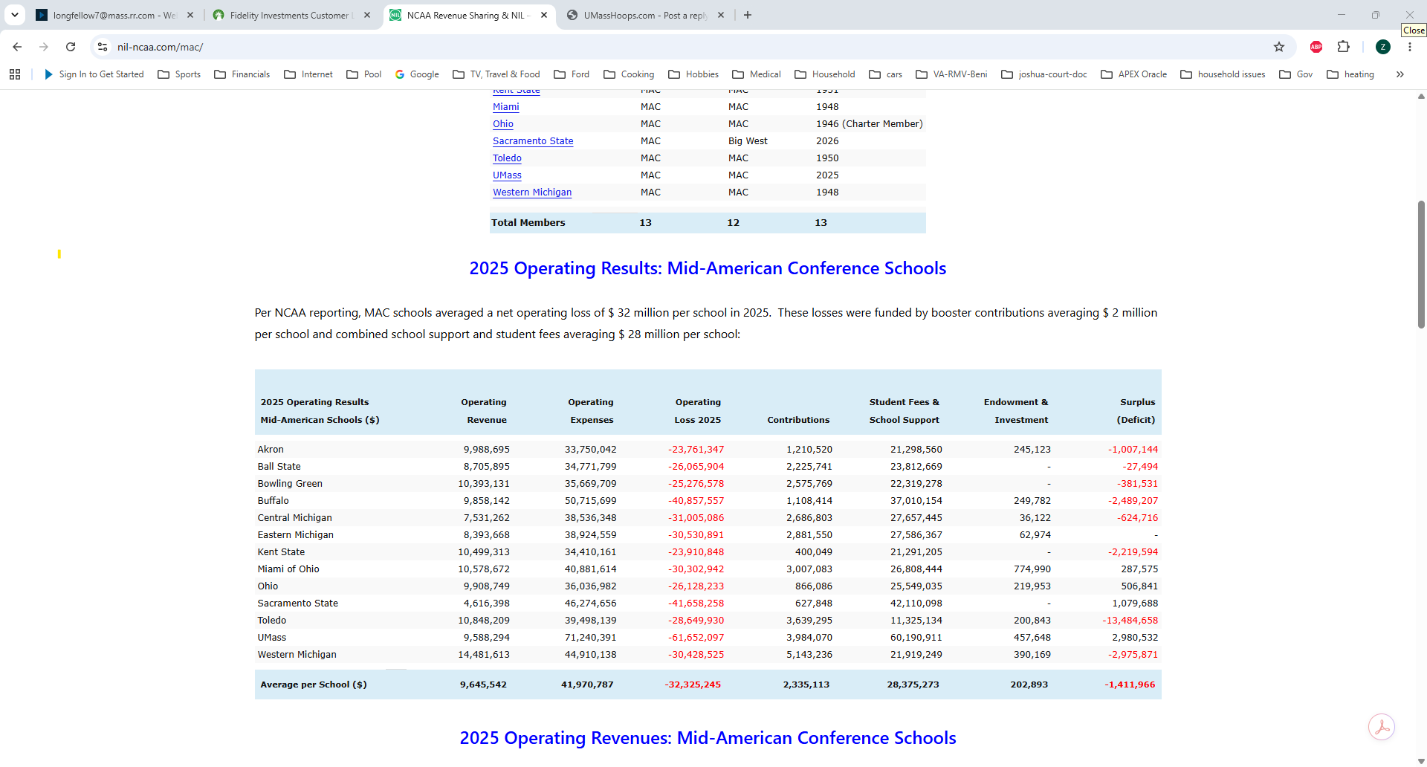Open the APEX Oracle bookmarks folder
Screen dimensions: 1427x767
[1134, 74]
